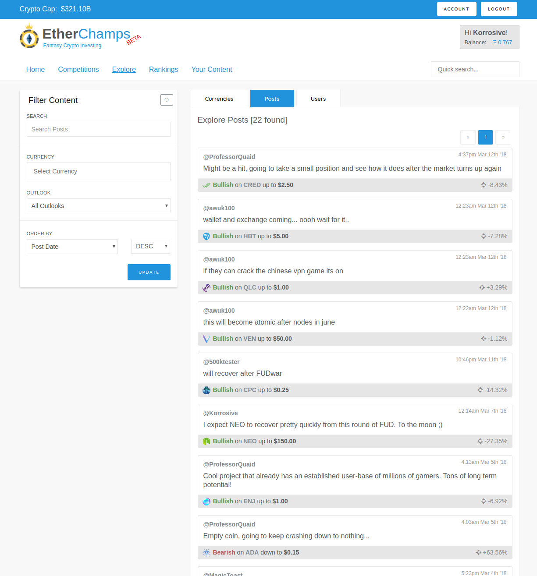Open the All Outlooks dropdown
Screen dimensions: 537x576
pyautogui.click(x=99, y=206)
